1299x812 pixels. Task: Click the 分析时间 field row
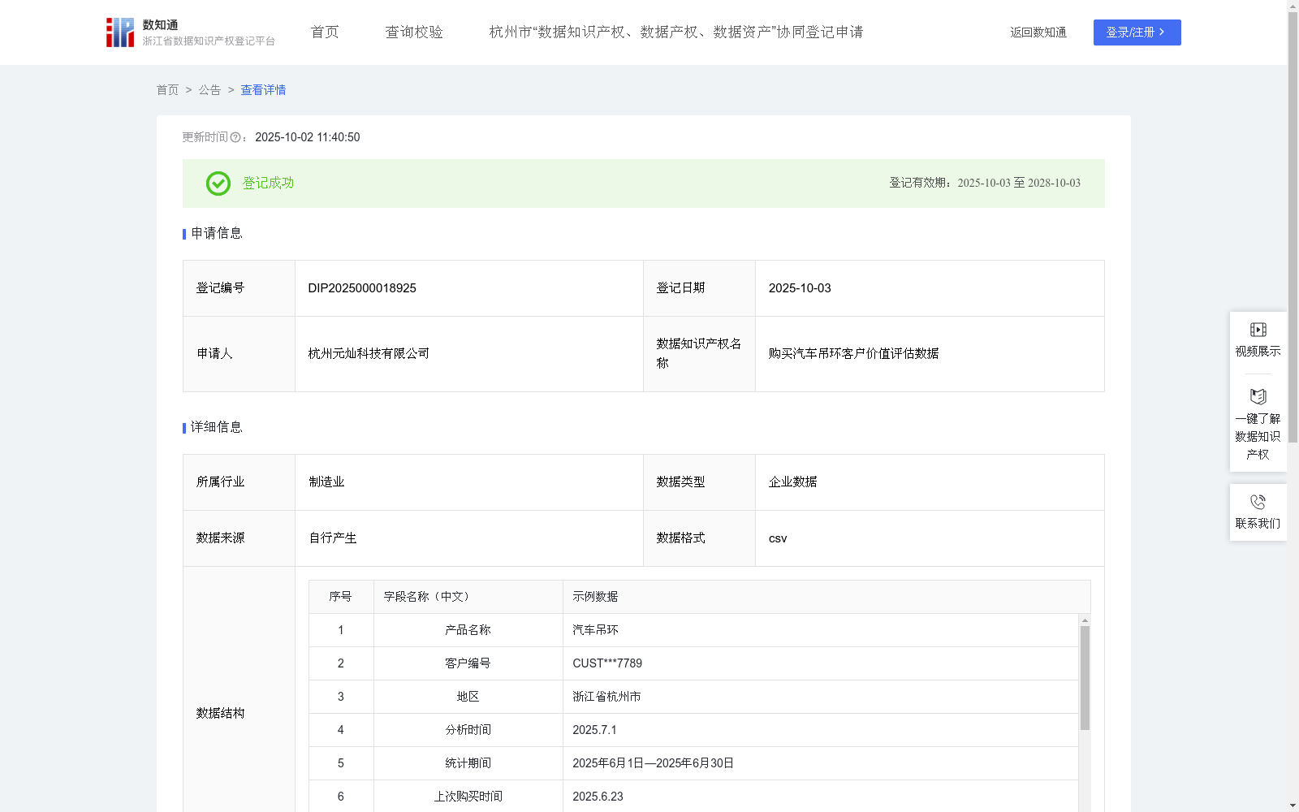click(693, 730)
